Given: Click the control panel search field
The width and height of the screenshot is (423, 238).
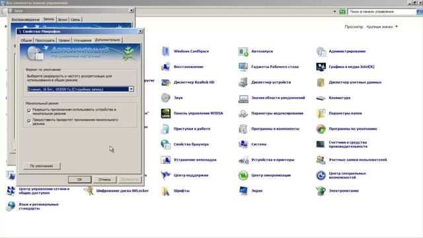Looking at the screenshot, I should pos(382,12).
